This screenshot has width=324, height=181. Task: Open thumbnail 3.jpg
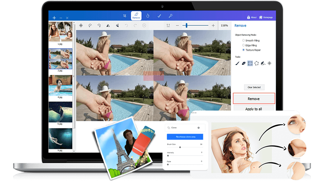click(61, 59)
